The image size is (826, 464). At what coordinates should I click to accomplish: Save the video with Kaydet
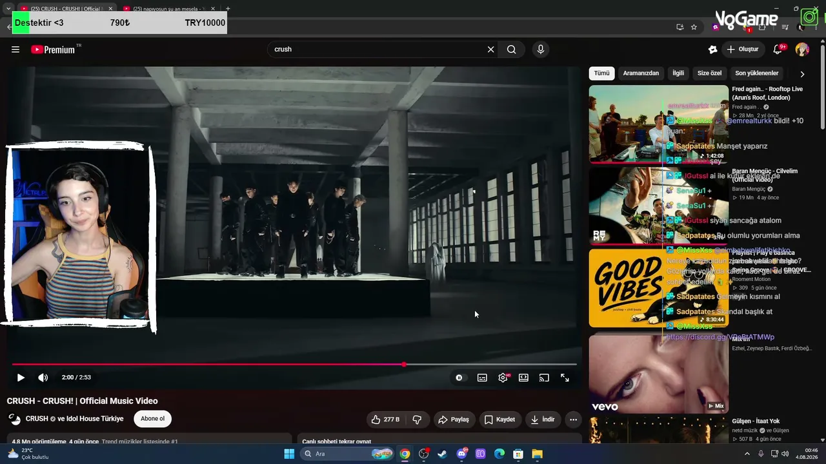click(x=499, y=420)
